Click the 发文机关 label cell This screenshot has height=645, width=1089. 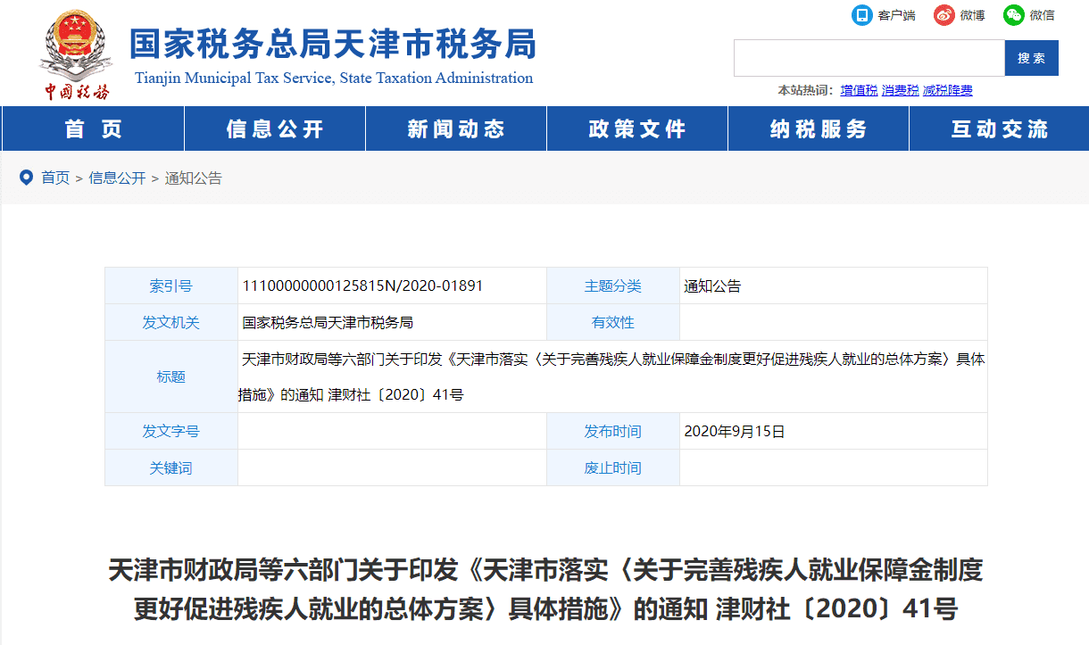[x=171, y=322]
